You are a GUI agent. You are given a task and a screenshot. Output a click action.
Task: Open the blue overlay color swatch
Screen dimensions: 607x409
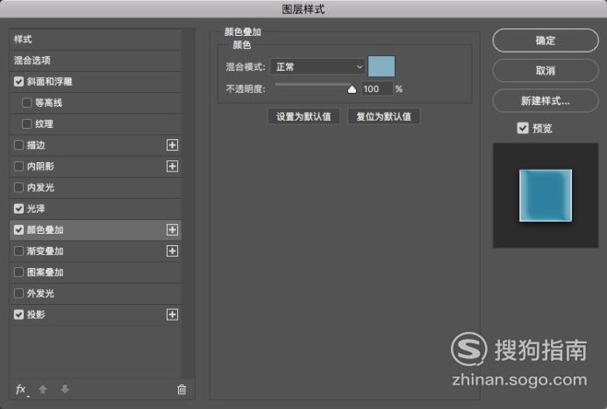(382, 66)
